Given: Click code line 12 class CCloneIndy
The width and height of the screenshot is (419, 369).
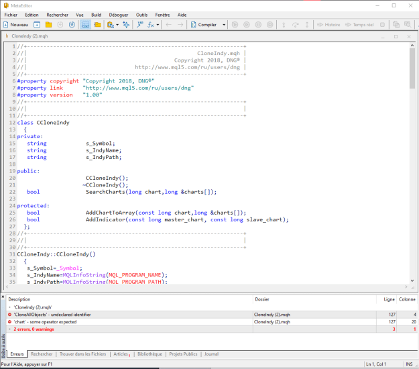Looking at the screenshot, I should click(44, 123).
